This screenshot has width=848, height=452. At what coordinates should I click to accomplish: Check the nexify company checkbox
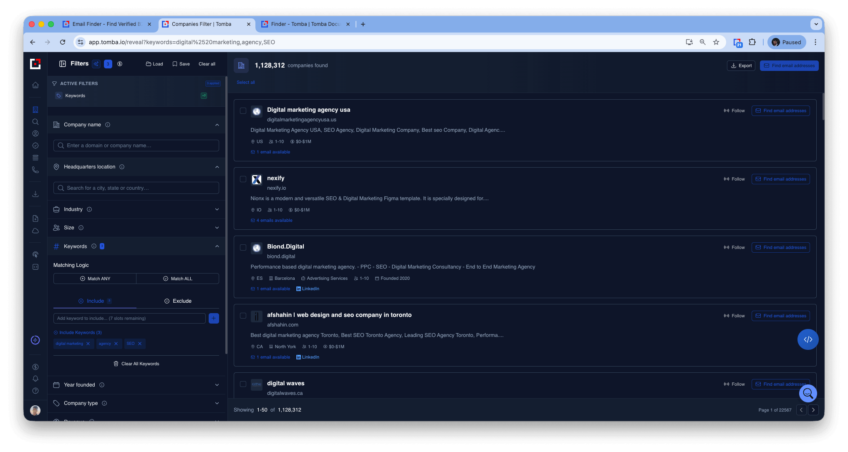click(x=243, y=179)
